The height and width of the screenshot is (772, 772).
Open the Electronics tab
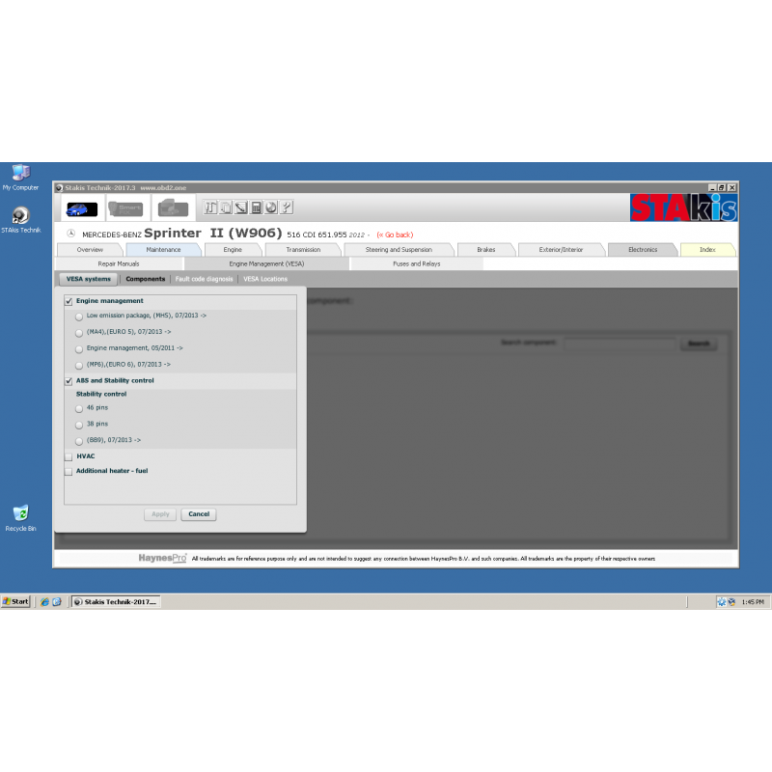pos(643,249)
